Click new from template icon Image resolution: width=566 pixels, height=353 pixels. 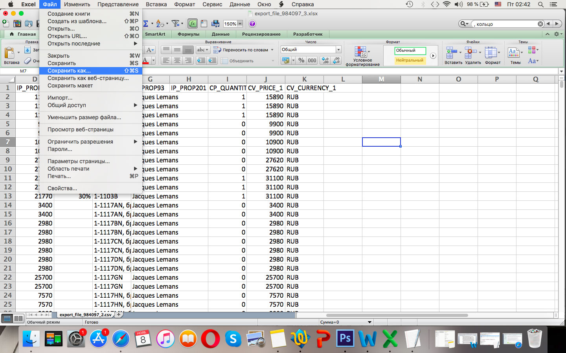[x=17, y=24]
